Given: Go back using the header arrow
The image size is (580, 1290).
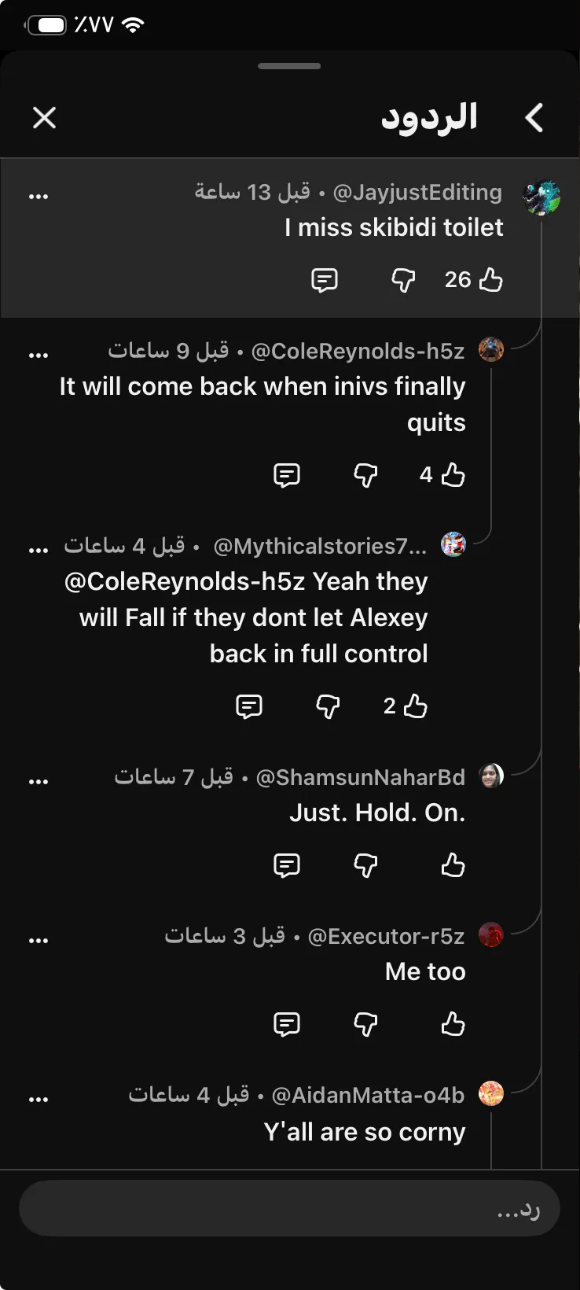Looking at the screenshot, I should tap(534, 118).
